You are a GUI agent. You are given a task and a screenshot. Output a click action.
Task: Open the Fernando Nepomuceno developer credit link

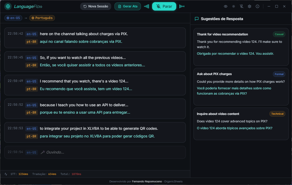click(147, 182)
